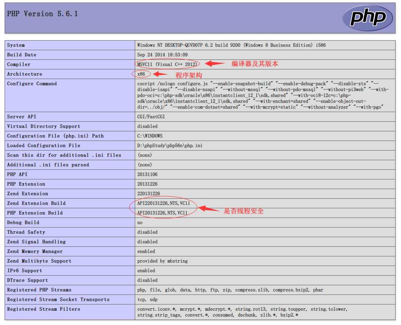Click 'Configuration File (php.ini) Path' label
Screen dimensions: 401x325
pyautogui.click(x=55, y=136)
